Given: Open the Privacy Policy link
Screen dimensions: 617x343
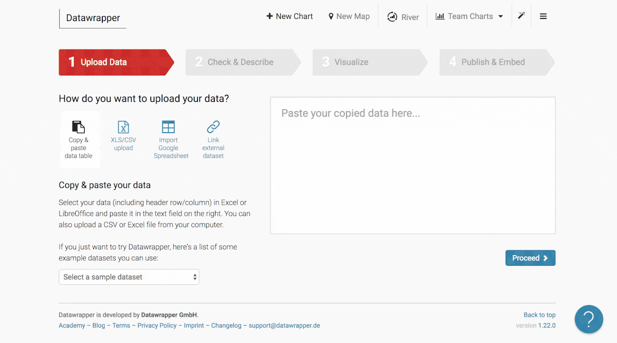Looking at the screenshot, I should (x=157, y=326).
